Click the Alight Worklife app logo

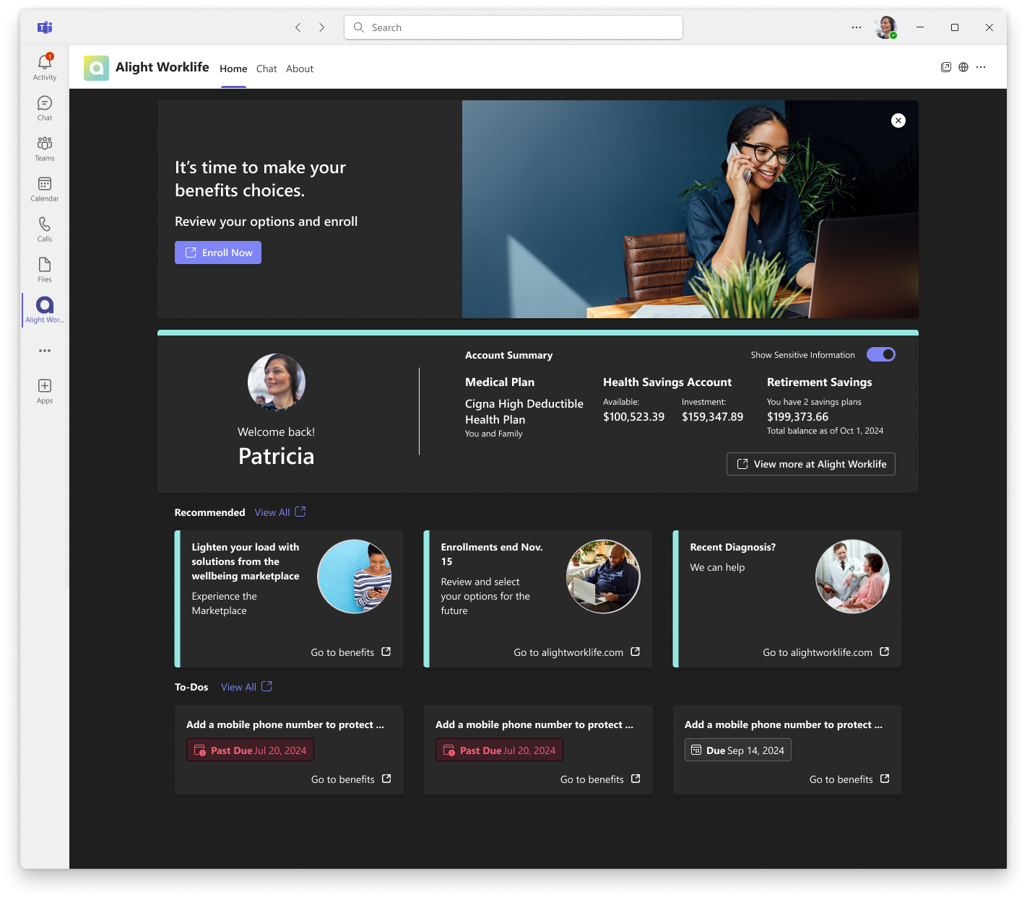[x=96, y=68]
